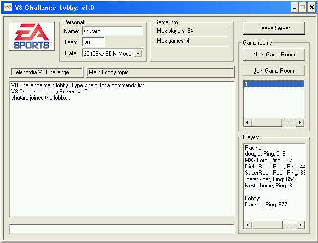Click the left scroll arrow in Players list
Viewport: 318px width, 243px height.
pyautogui.click(x=248, y=225)
